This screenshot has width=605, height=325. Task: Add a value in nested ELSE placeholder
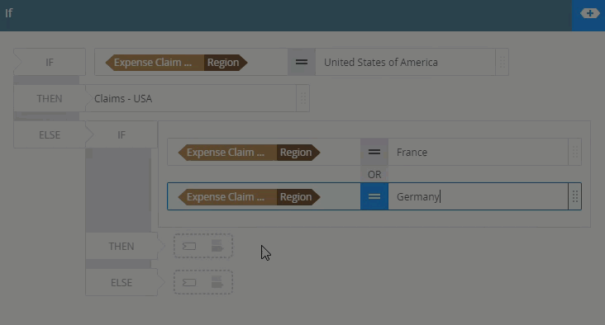click(x=189, y=283)
